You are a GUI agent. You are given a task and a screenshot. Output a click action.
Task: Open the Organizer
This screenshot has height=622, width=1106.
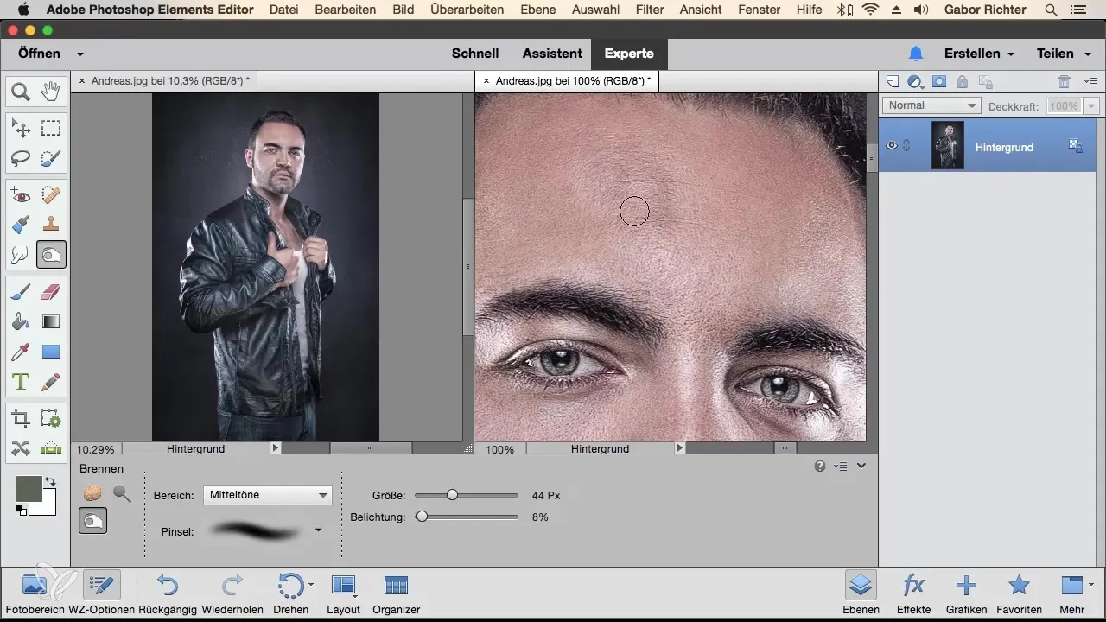pos(396,593)
